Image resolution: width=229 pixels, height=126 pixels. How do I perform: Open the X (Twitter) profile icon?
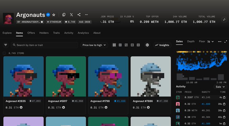click(x=71, y=14)
